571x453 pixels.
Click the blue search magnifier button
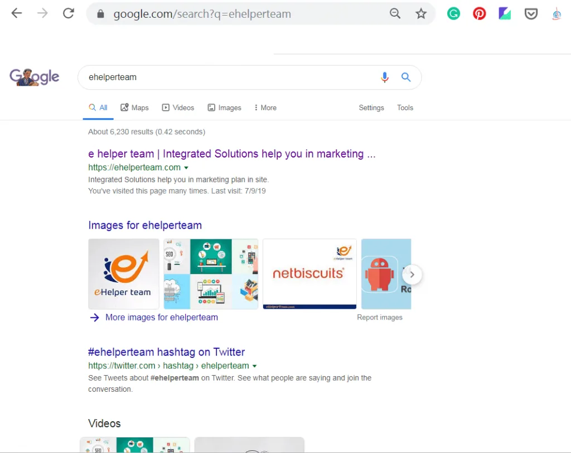click(406, 77)
